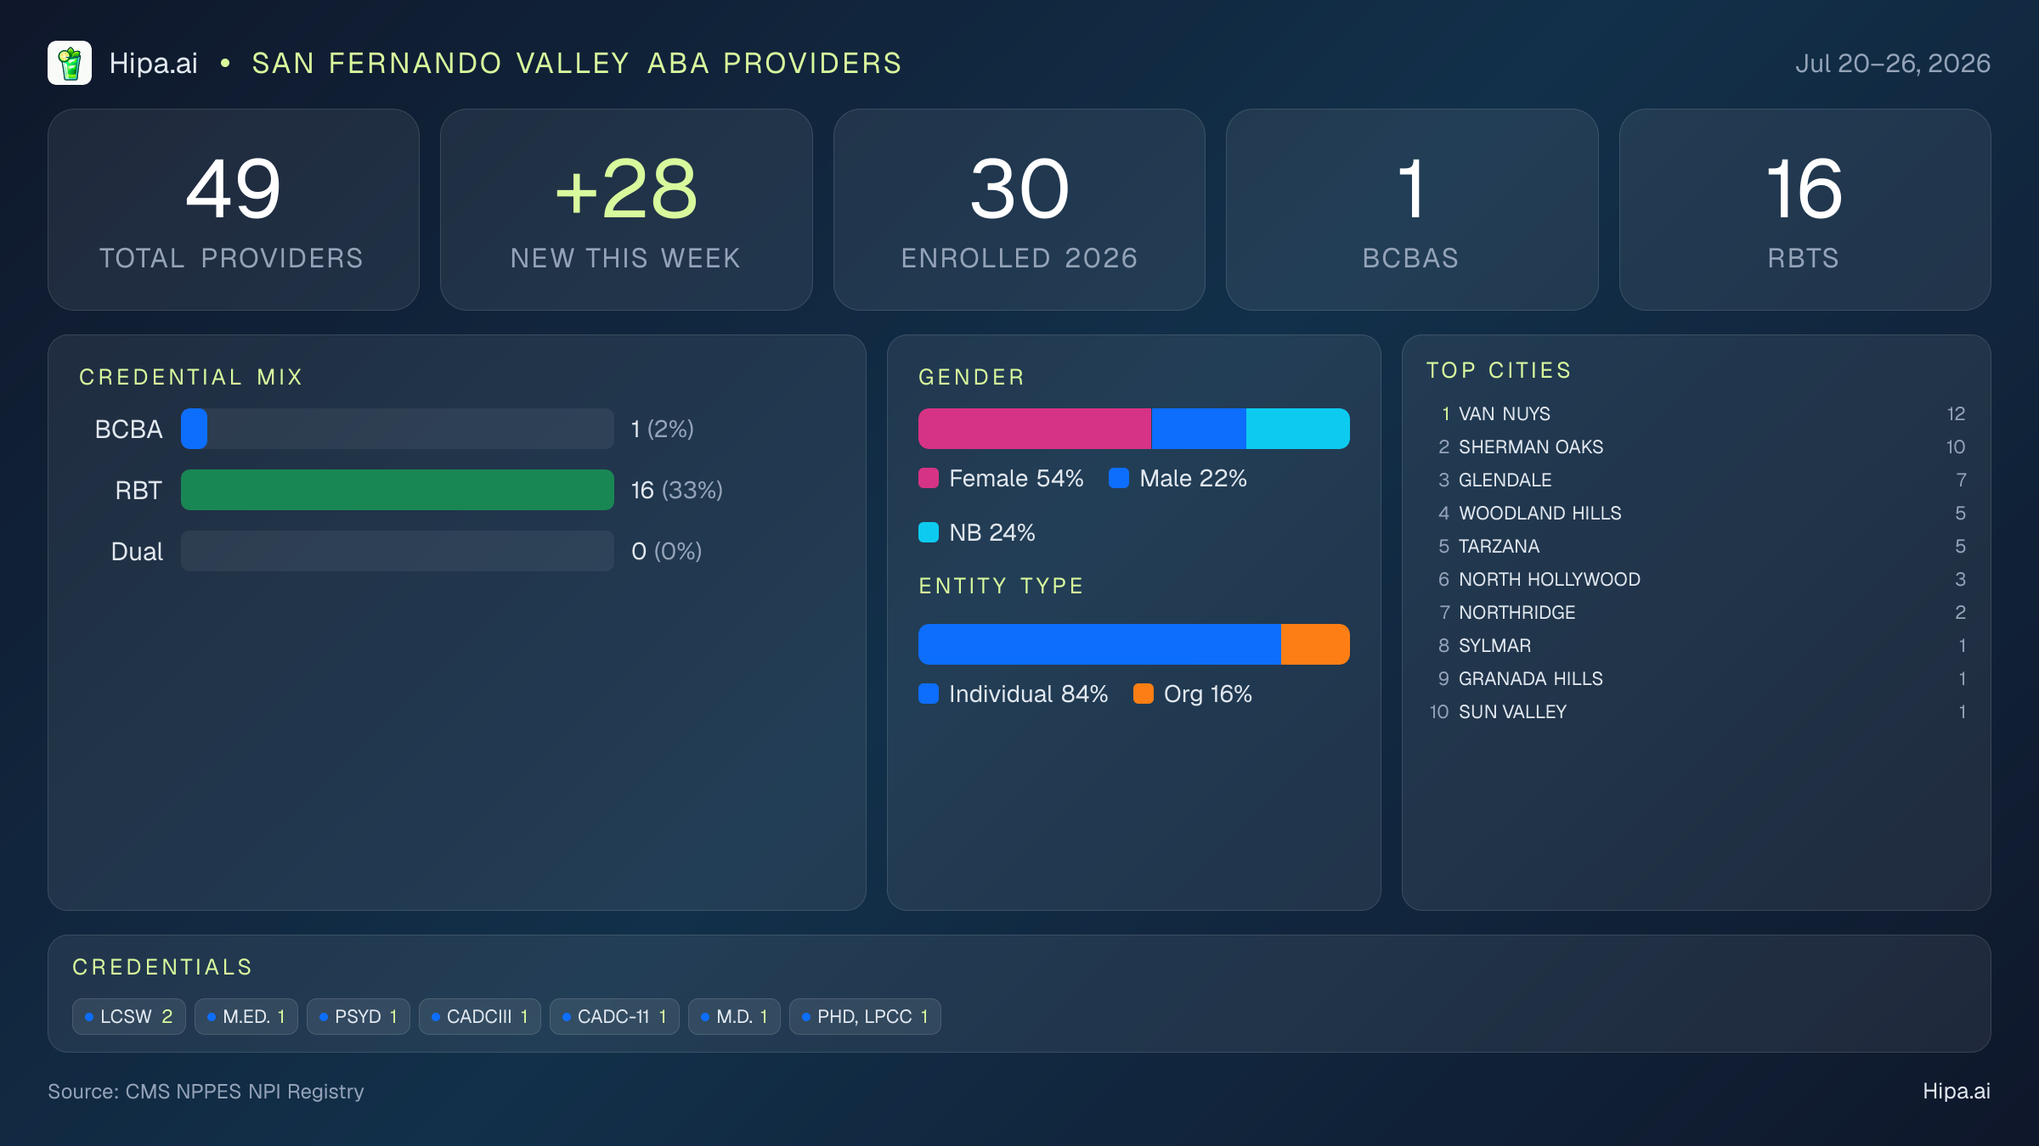Screen dimensions: 2039x1146
Task: Click the Hipa.ai brand name in header
Action: [153, 63]
